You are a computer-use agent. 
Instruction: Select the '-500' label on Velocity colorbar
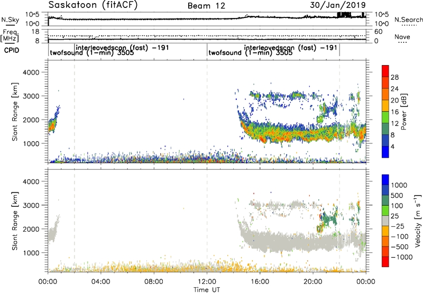(x=400, y=246)
